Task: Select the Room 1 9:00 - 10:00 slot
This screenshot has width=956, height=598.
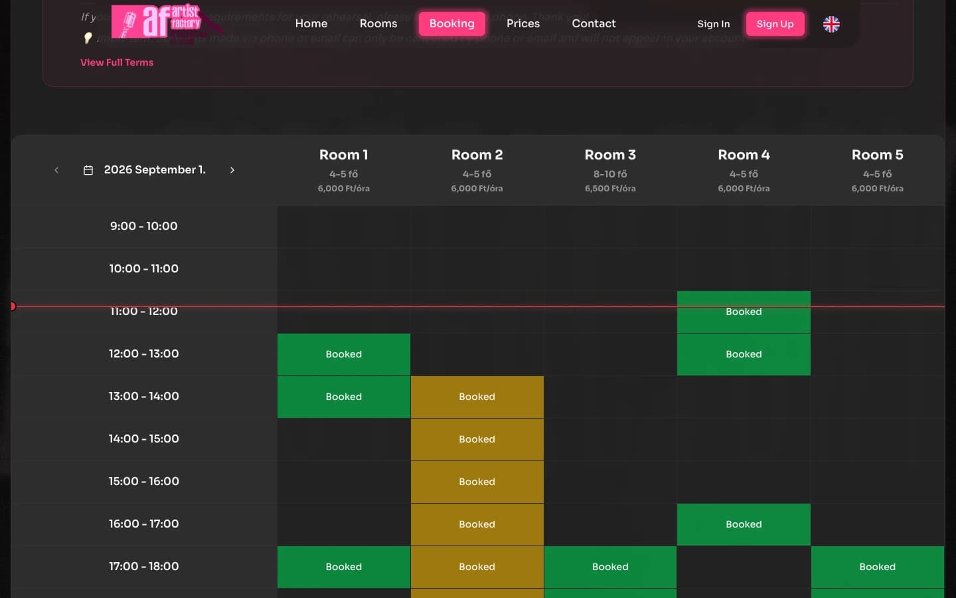Action: tap(344, 227)
